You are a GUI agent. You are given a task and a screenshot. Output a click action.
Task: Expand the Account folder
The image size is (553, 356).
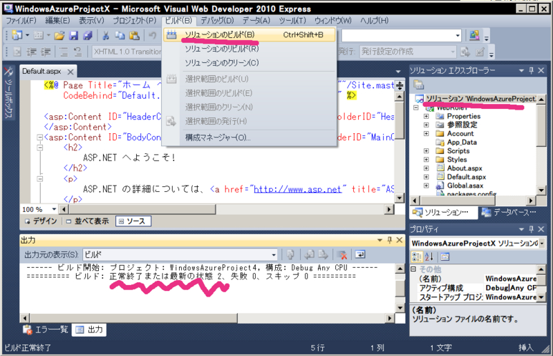pyautogui.click(x=427, y=133)
